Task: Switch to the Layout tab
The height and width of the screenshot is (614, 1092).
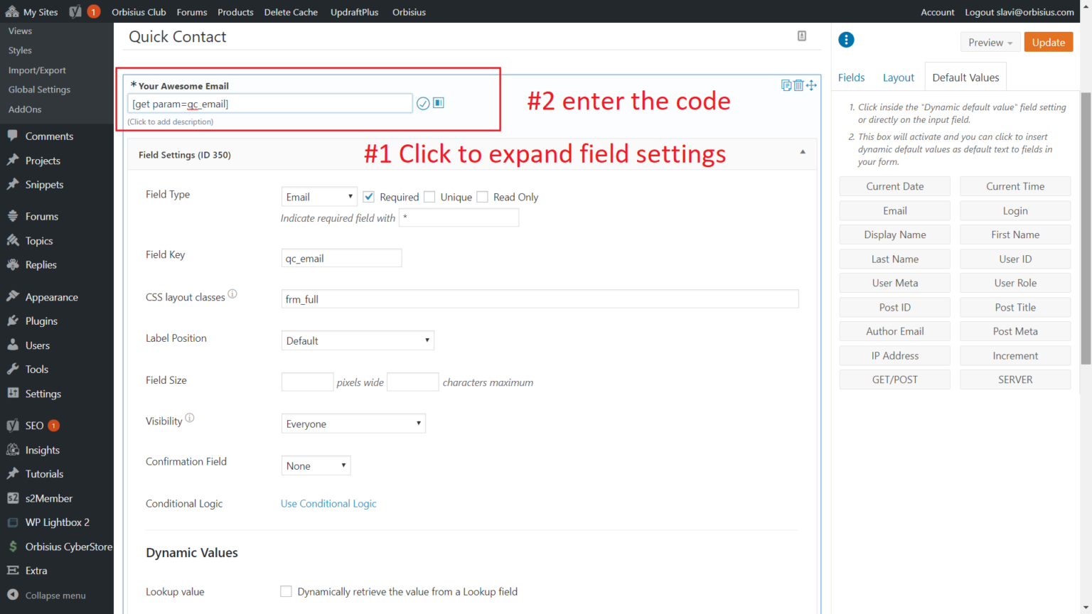Action: (x=898, y=77)
